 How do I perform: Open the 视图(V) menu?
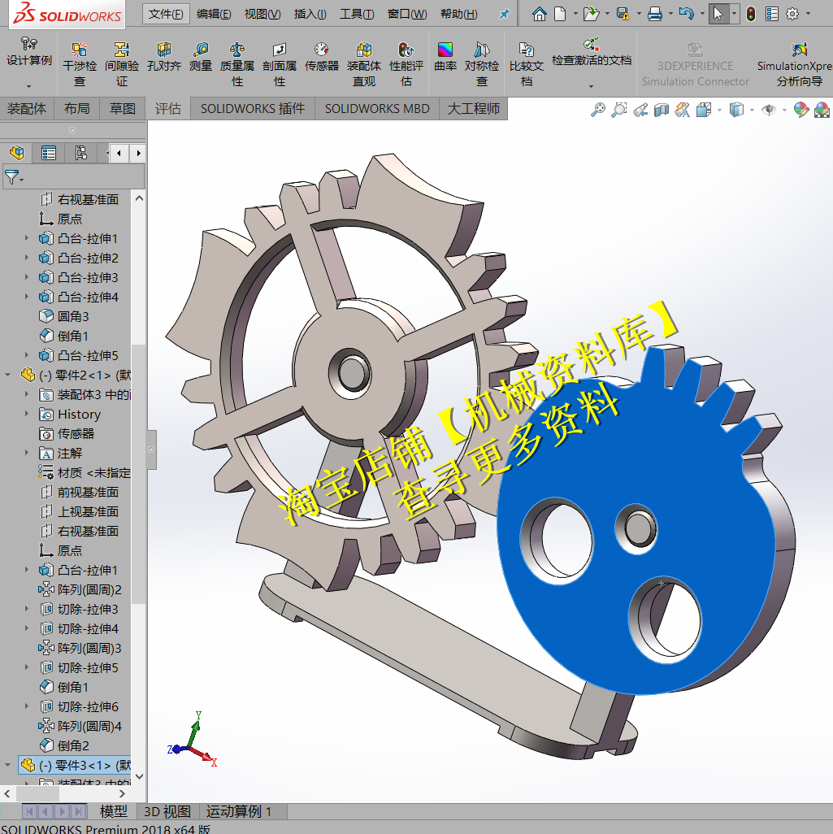click(262, 14)
